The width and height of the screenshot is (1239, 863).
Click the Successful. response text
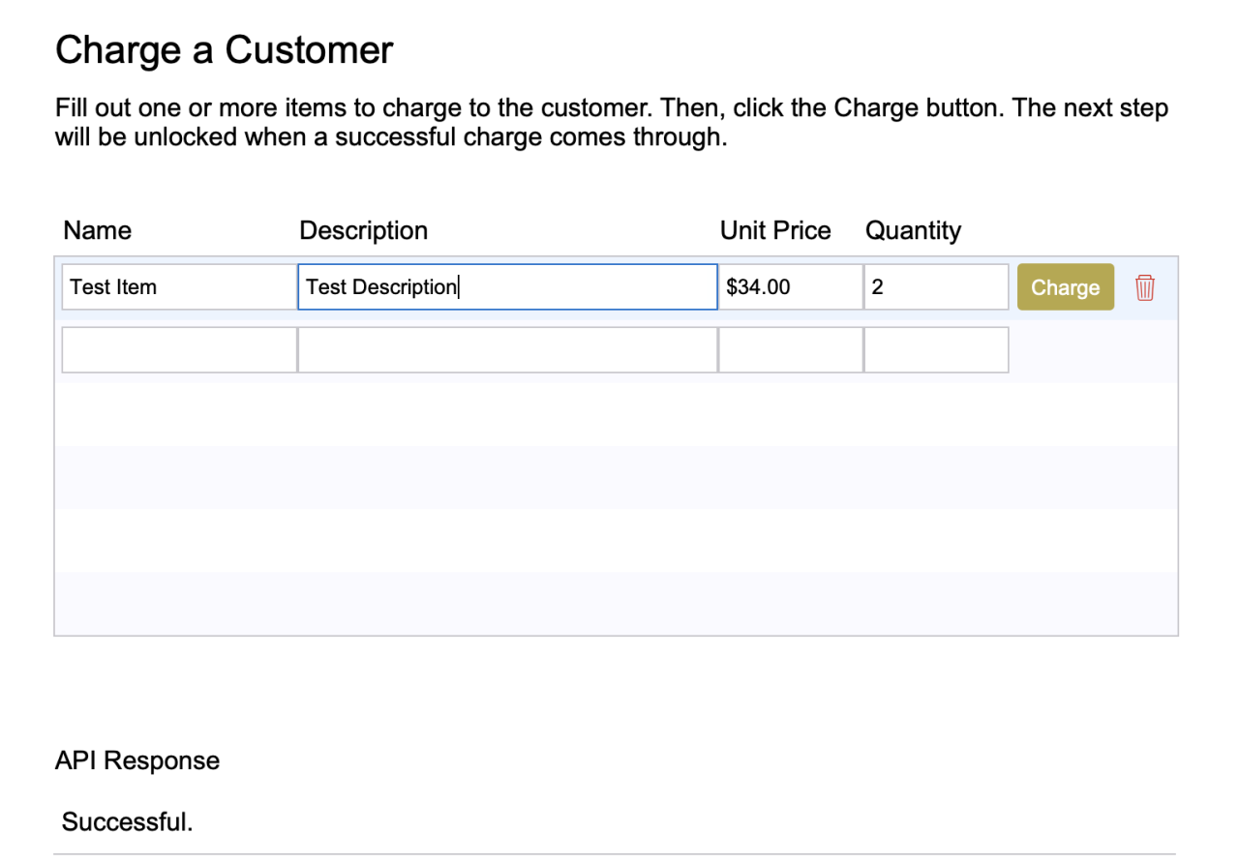128,822
